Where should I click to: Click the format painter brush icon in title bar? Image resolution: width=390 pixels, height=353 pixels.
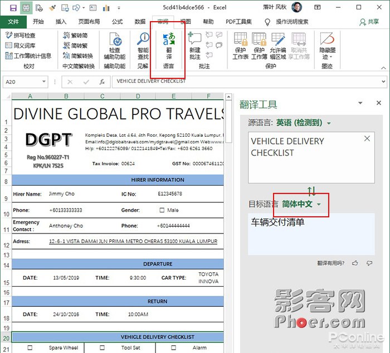coord(52,8)
